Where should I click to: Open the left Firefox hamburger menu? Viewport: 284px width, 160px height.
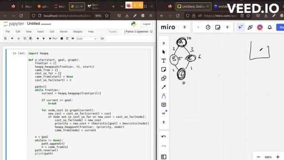[151, 16]
